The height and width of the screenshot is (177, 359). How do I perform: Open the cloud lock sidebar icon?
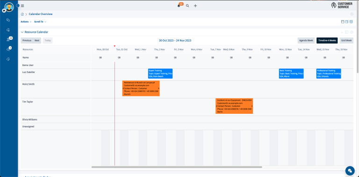8,30
